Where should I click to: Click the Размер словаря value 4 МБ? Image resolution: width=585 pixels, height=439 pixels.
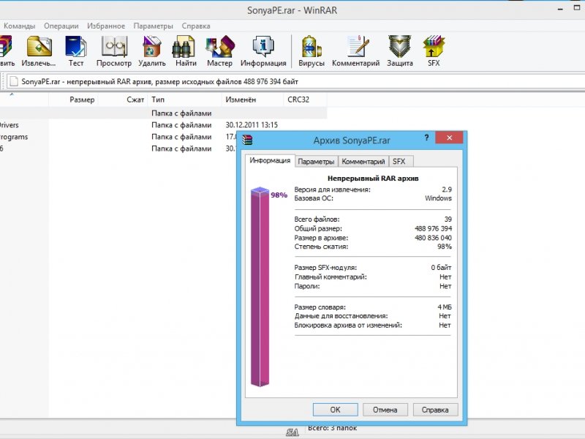click(x=445, y=307)
